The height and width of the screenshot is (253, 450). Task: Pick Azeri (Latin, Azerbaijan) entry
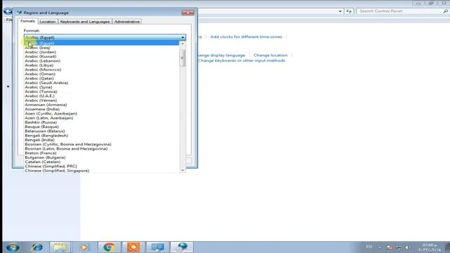tap(101, 118)
